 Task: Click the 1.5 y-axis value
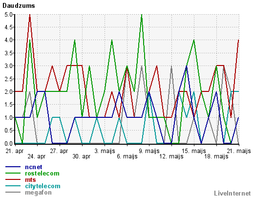click(8, 105)
